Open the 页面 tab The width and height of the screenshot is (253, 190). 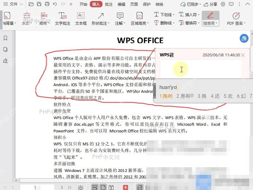[134, 4]
